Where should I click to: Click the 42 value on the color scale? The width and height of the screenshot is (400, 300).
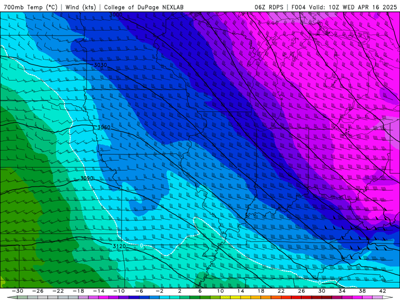(x=382, y=291)
